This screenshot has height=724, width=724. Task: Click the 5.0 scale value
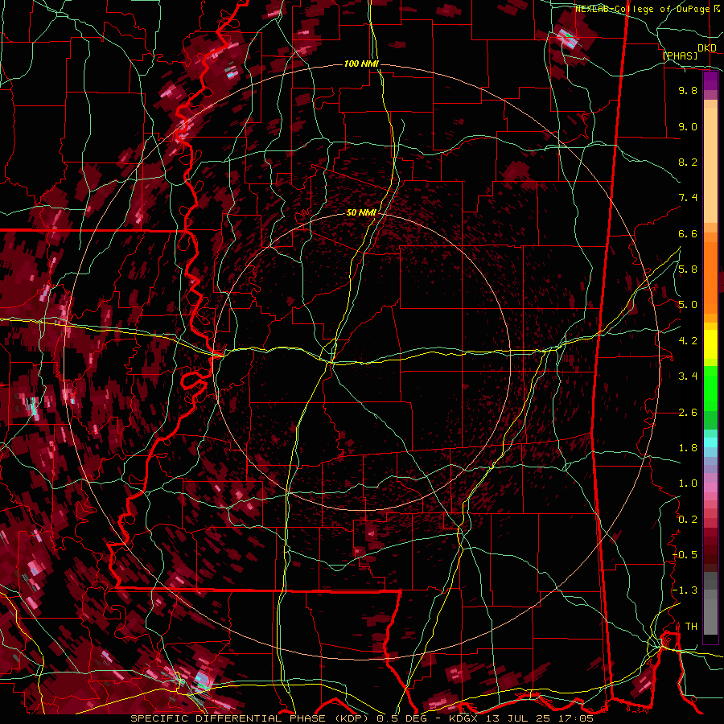[x=688, y=305]
